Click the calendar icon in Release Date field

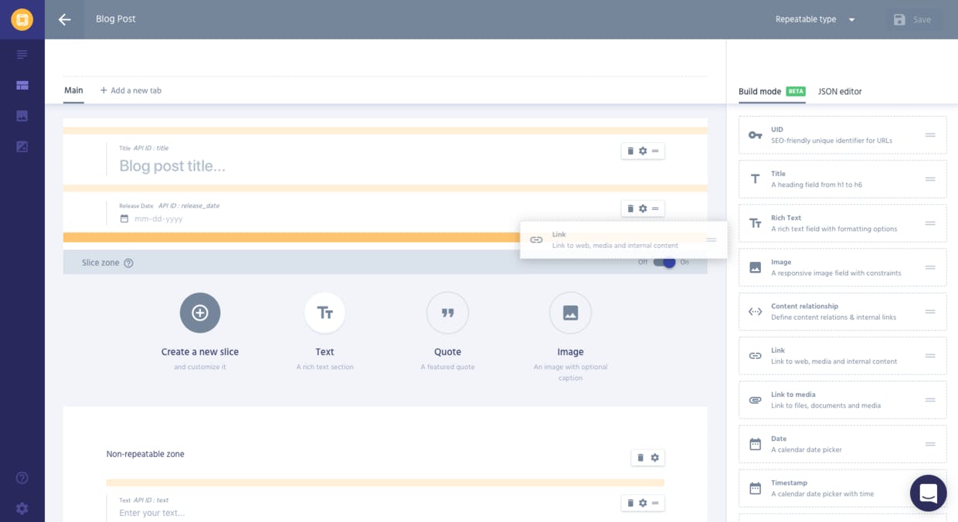coord(124,219)
